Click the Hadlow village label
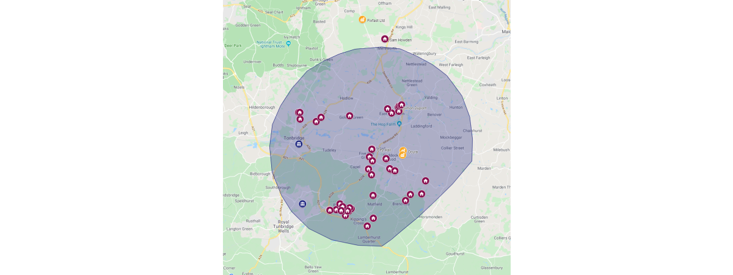 tap(347, 98)
